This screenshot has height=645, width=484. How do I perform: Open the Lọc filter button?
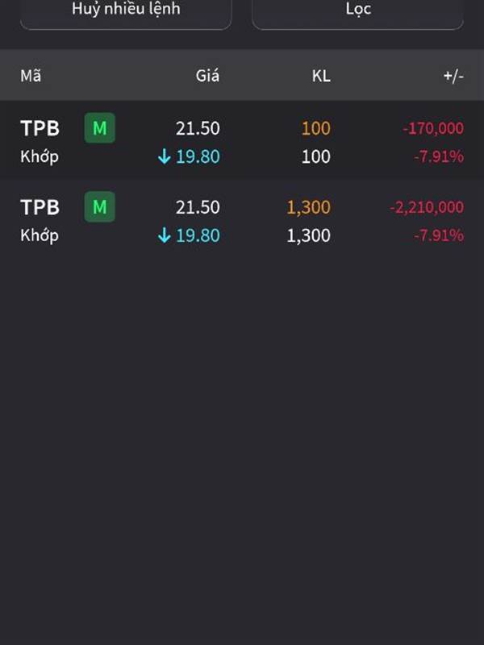358,11
